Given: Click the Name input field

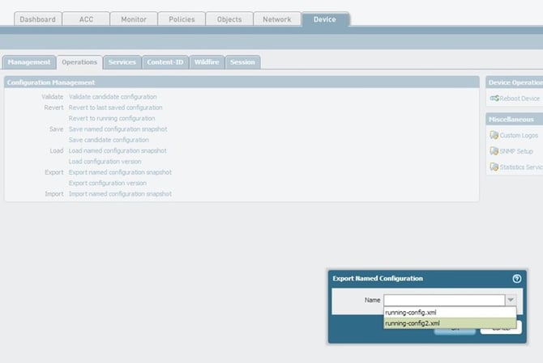Looking at the screenshot, I should tap(444, 300).
